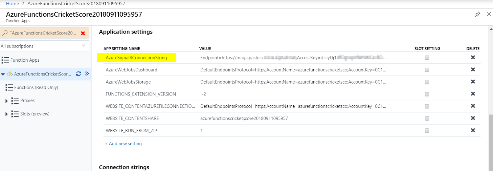Viewport: 493px width, 171px height.
Task: Edit the AzureSignalRConnectionString Endpoint value
Action: pos(293,58)
